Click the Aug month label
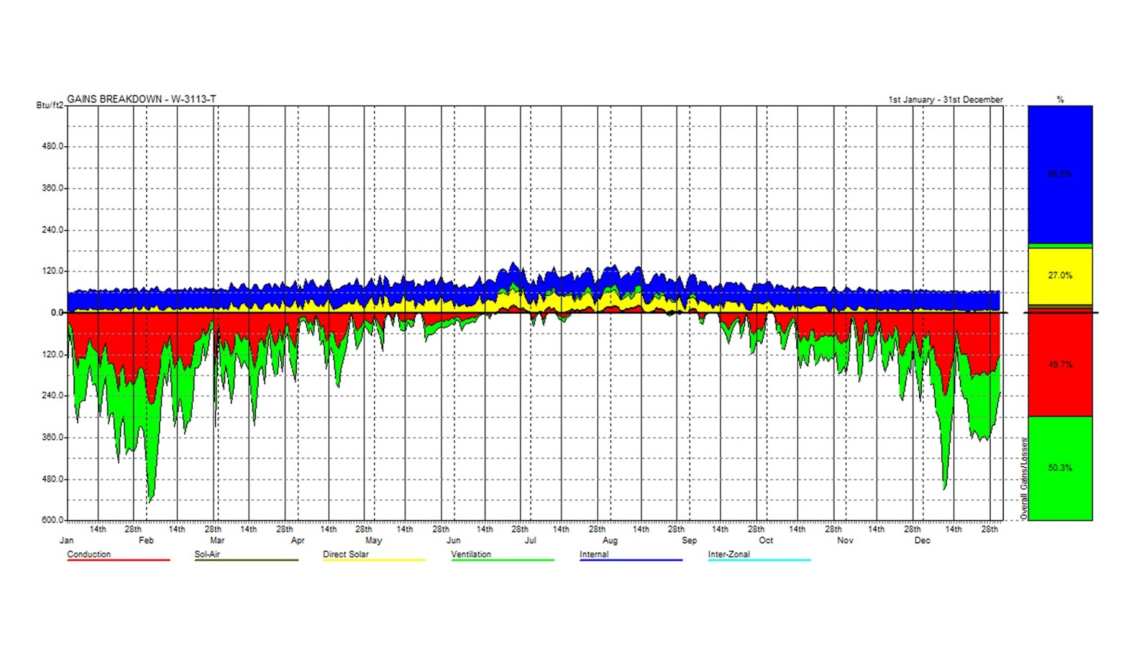The image size is (1147, 645). click(610, 540)
